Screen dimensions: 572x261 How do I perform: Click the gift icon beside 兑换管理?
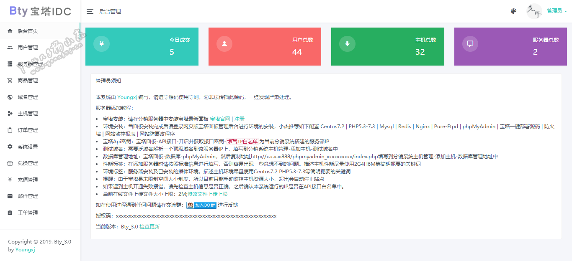(x=10, y=163)
